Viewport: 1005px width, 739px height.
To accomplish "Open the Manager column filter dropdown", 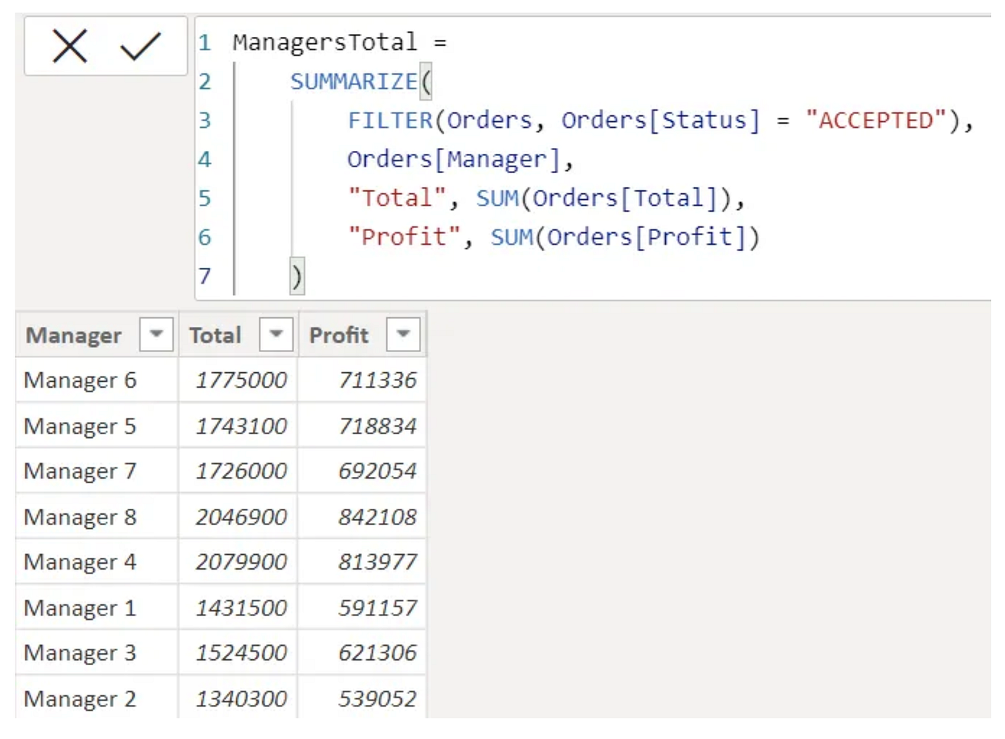I will pyautogui.click(x=156, y=334).
